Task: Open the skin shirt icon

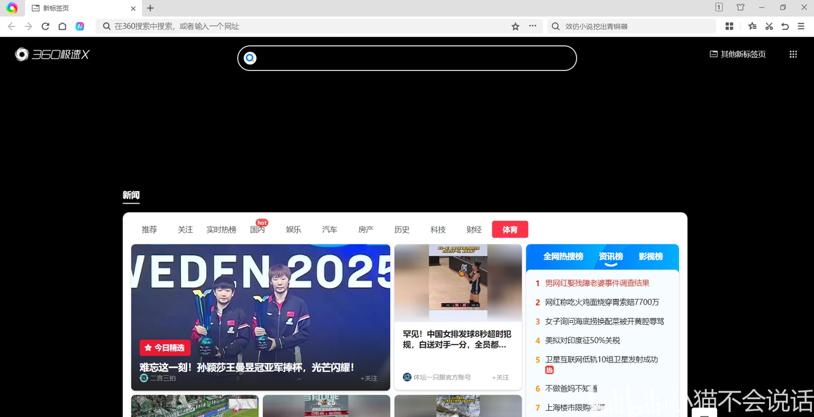Action: (x=740, y=8)
